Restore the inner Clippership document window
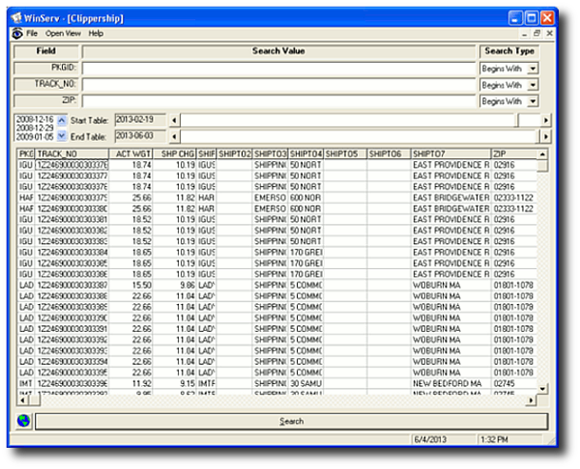This screenshot has width=580, height=469. tap(537, 33)
